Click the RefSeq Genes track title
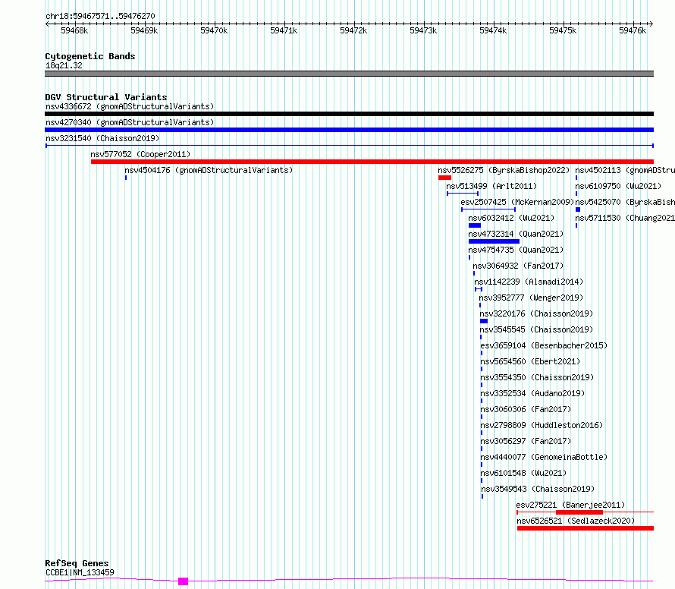This screenshot has height=589, width=675. (77, 563)
